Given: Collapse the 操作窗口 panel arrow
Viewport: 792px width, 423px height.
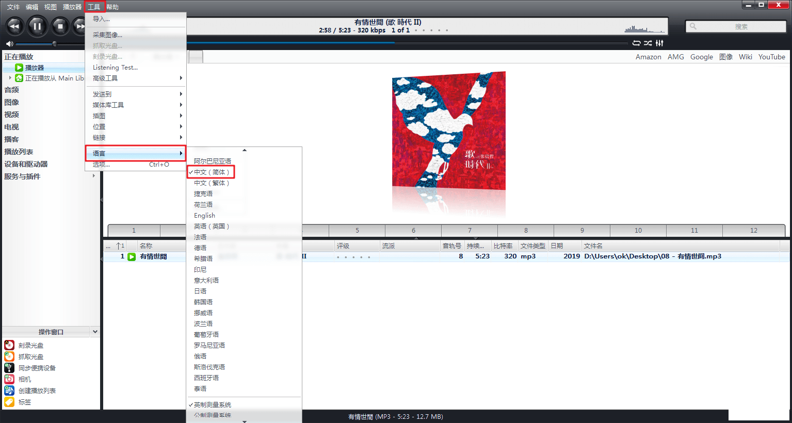Looking at the screenshot, I should pyautogui.click(x=95, y=332).
